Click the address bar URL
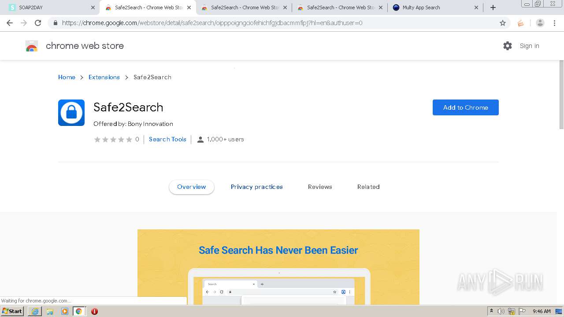The image size is (564, 317). tap(212, 23)
